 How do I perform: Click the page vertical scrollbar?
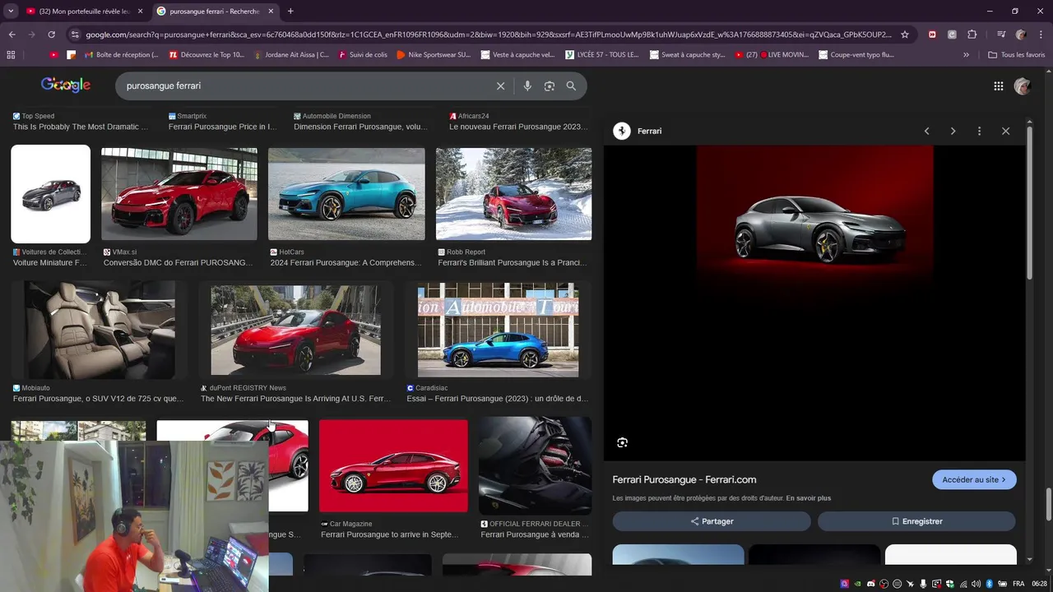1049,503
